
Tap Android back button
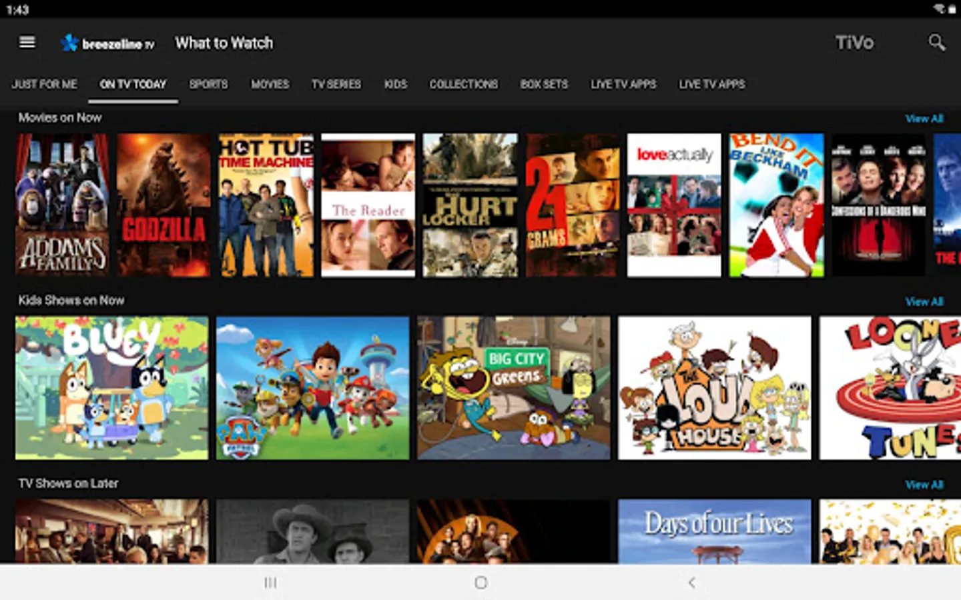691,583
